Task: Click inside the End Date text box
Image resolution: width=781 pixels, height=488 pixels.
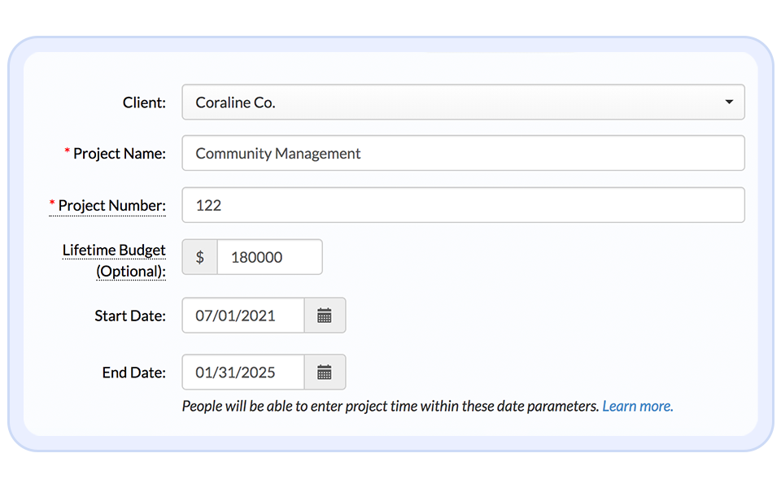Action: pyautogui.click(x=242, y=372)
